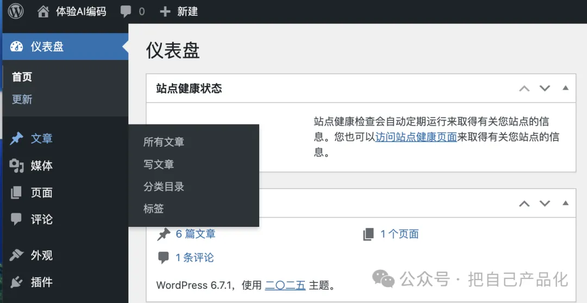Click the paintbrush icon beside 外观

pyautogui.click(x=16, y=256)
